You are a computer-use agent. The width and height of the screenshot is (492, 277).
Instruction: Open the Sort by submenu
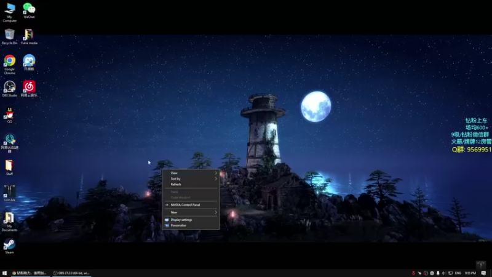(191, 179)
